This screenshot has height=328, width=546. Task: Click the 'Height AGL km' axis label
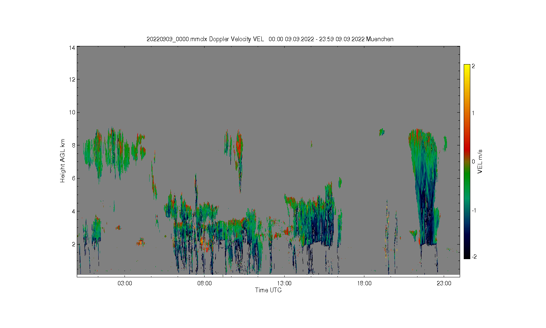(63, 161)
